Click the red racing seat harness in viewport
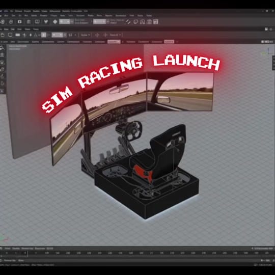The image size is (275, 275). click(x=143, y=173)
